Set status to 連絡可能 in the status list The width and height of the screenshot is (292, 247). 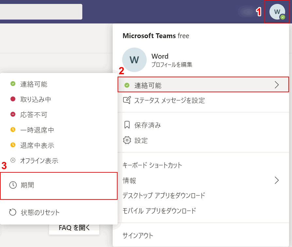(x=34, y=84)
